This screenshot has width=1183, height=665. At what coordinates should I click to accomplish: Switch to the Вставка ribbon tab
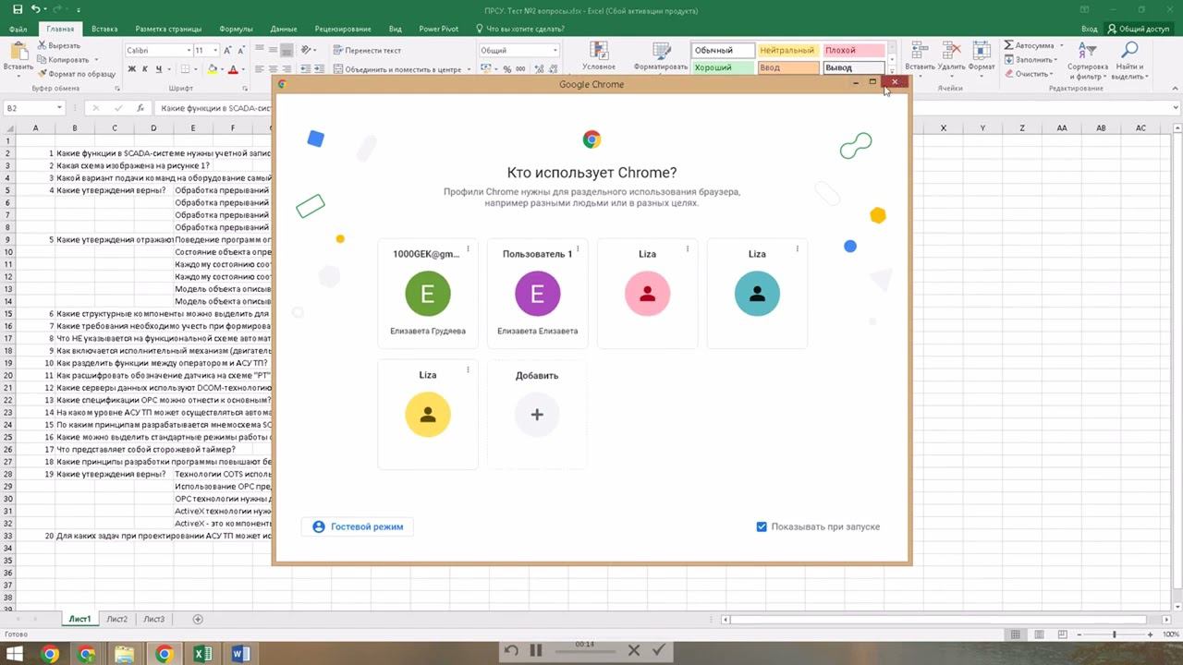click(x=104, y=29)
